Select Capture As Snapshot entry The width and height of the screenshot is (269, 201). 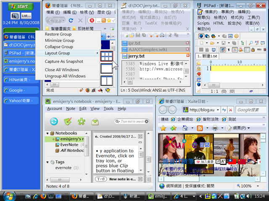pyautogui.click(x=64, y=62)
